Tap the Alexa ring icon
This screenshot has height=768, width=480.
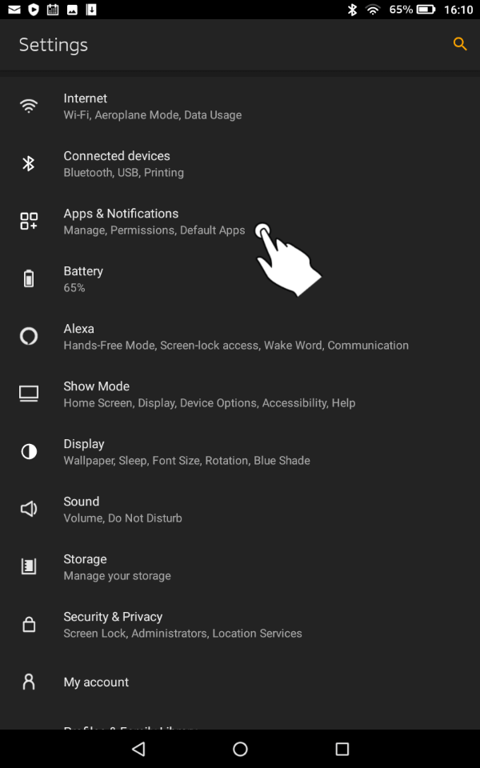coord(29,337)
